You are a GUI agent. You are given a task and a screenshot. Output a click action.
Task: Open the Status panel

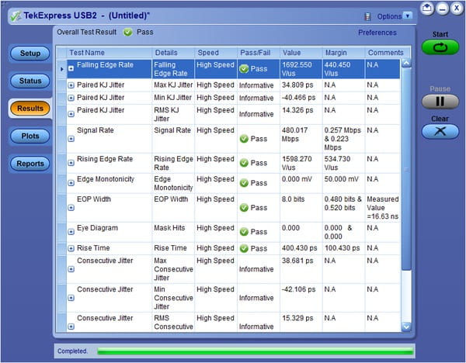point(30,81)
